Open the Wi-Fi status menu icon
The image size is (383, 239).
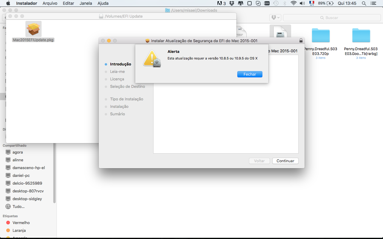pos(294,3)
